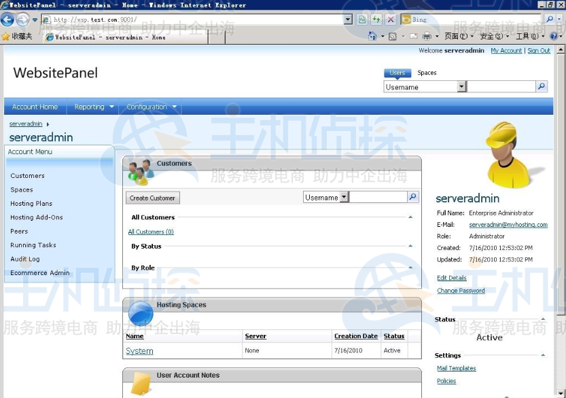Click the Hosting Spaces globe icon
Screen dimensions: 566x398
[x=140, y=312]
